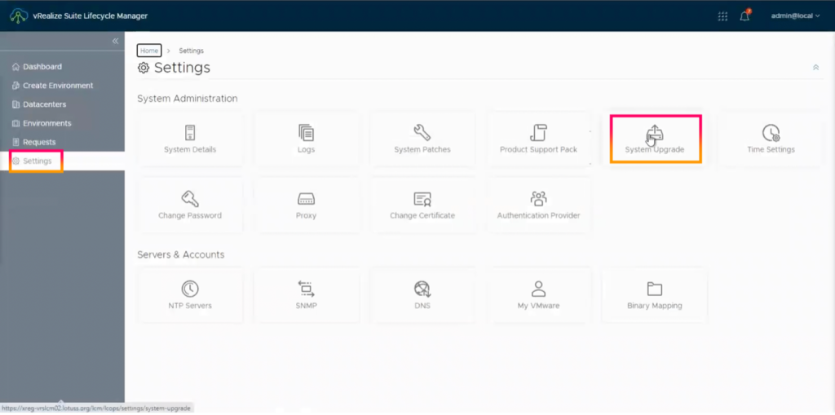Open the Change Password key icon
This screenshot has height=415, width=835.
pos(190,199)
